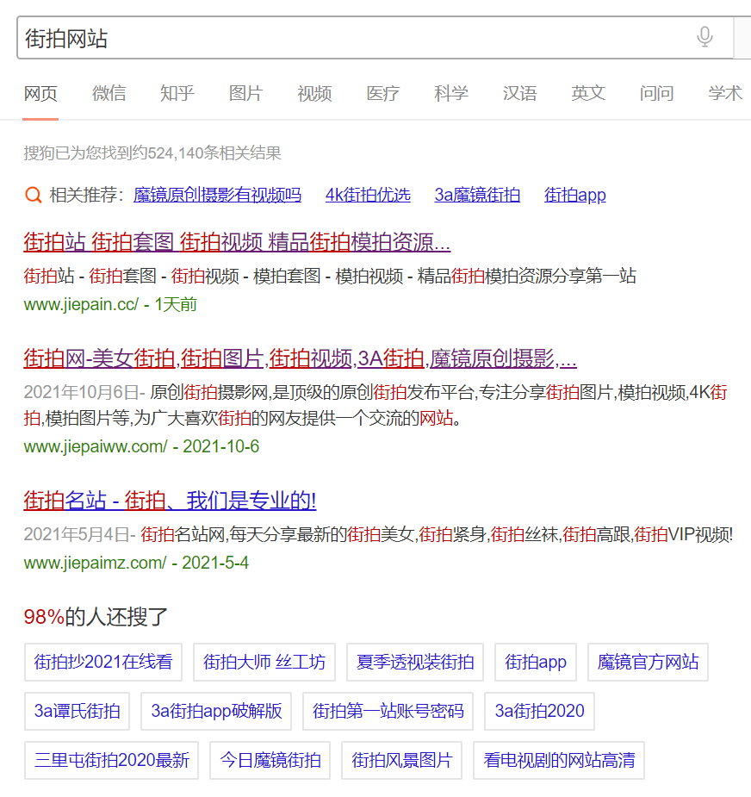Click suggestion 街拍抄2021在线看
751x797 pixels.
tap(103, 663)
